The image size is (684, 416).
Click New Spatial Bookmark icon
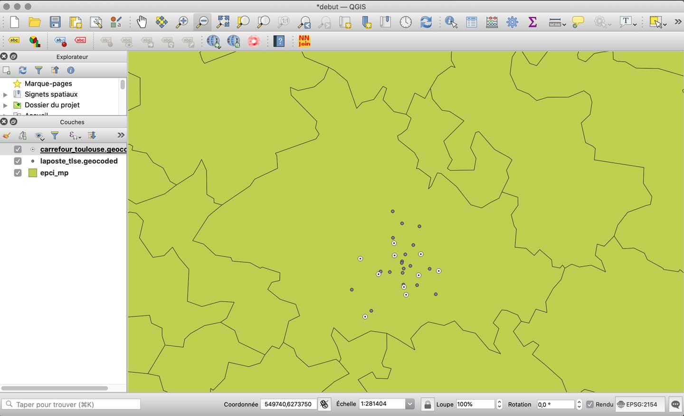click(x=366, y=22)
